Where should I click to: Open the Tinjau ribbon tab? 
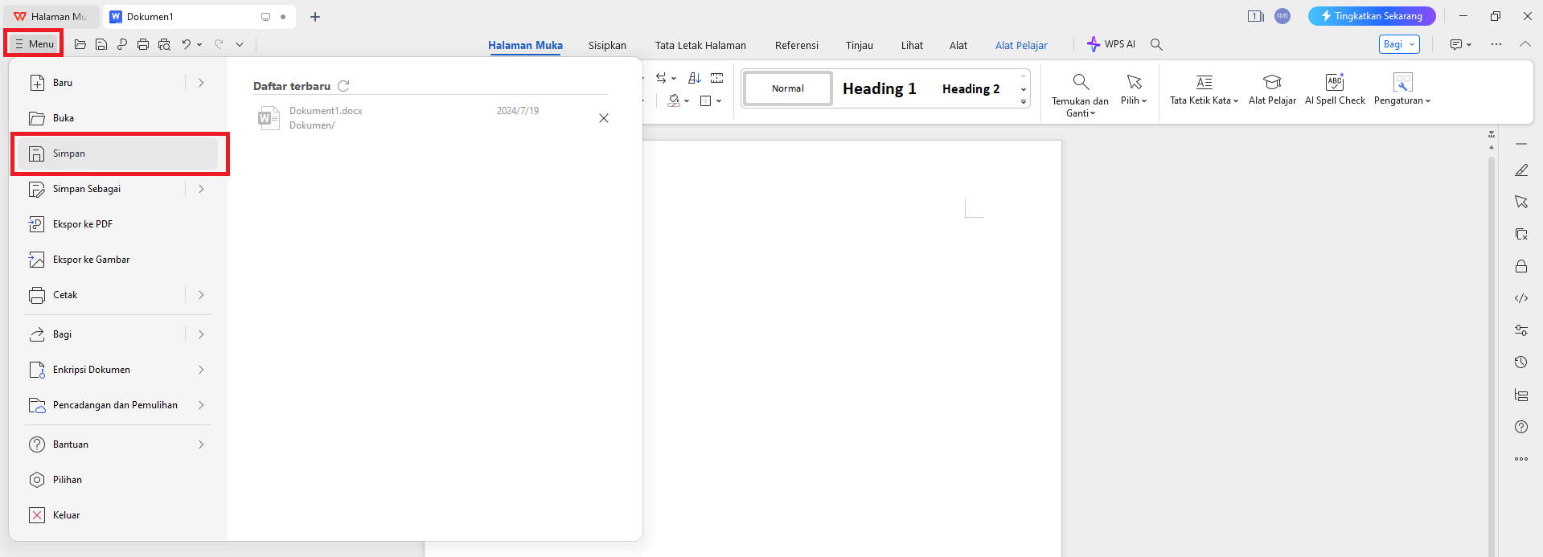[x=860, y=45]
